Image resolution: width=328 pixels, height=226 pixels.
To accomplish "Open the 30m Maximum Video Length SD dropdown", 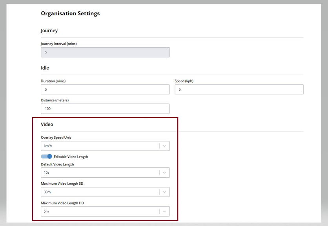I will tap(105, 192).
